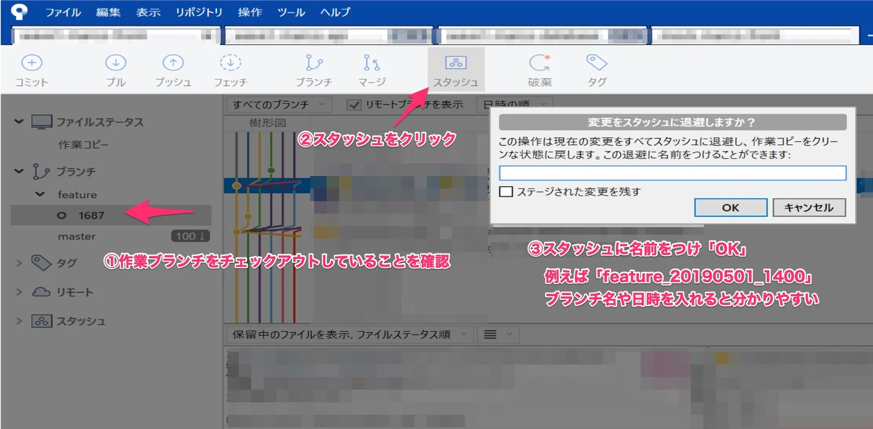Collapse the ファイルステータス section
This screenshot has width=873, height=429.
19,122
